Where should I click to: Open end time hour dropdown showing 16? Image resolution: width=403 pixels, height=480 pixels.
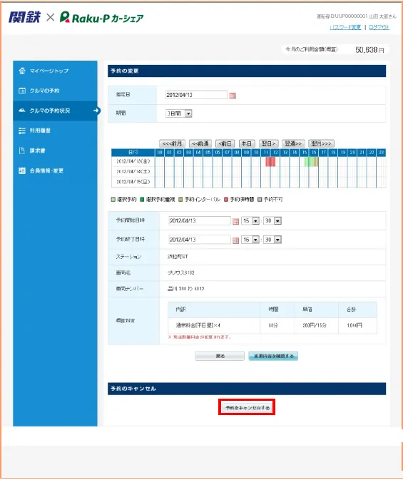[250, 240]
